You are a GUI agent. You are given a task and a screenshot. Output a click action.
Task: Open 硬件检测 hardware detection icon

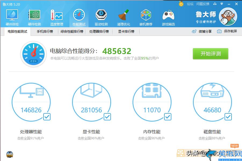pyautogui.click(x=34, y=15)
